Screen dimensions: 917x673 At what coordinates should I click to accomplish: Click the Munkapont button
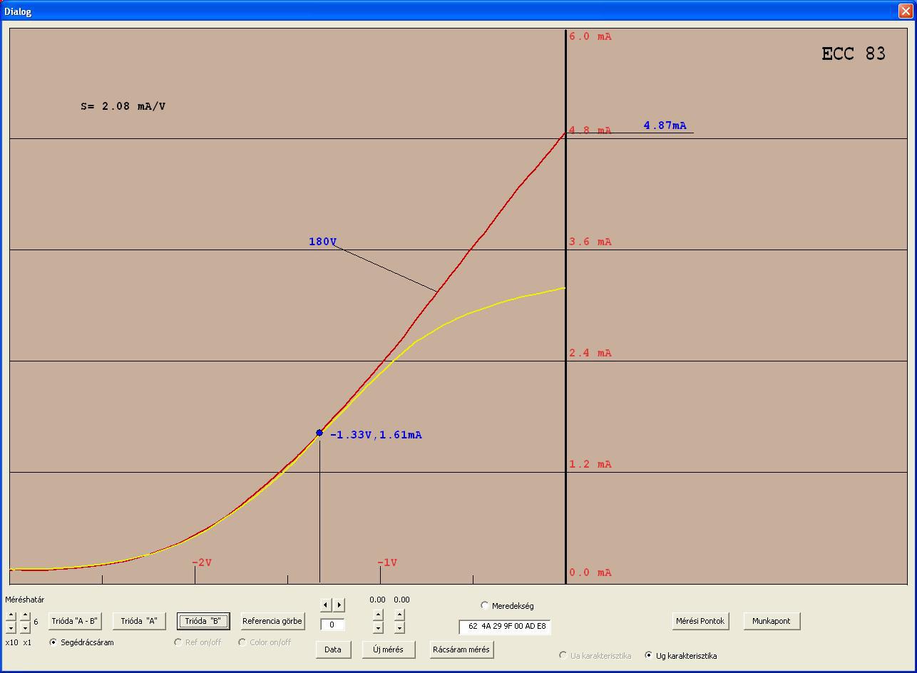coord(772,621)
